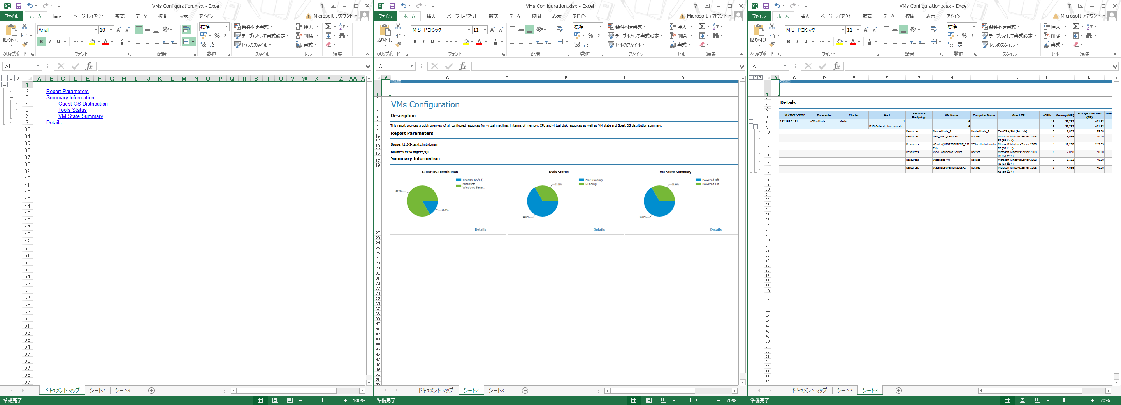Viewport: 1121px width, 405px height.
Task: Open the Summary Information link
Action: coord(70,97)
